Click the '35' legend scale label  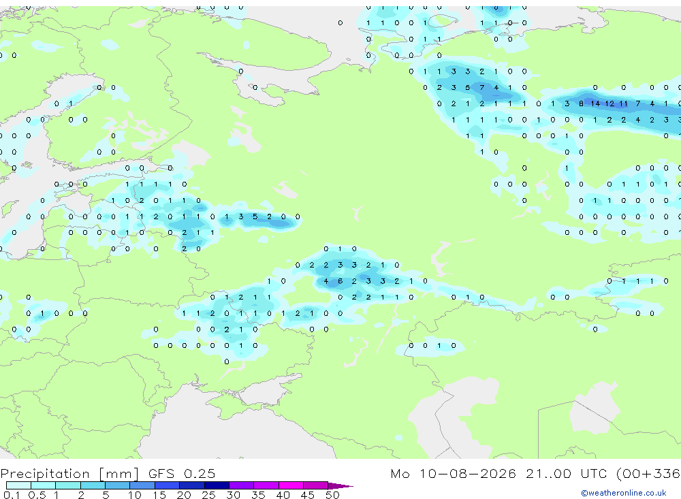pyautogui.click(x=258, y=495)
